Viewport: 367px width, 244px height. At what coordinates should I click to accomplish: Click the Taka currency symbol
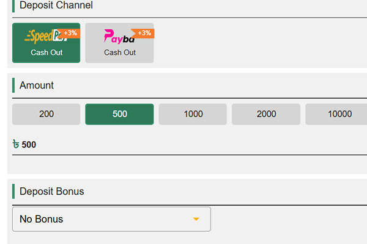pyautogui.click(x=15, y=145)
